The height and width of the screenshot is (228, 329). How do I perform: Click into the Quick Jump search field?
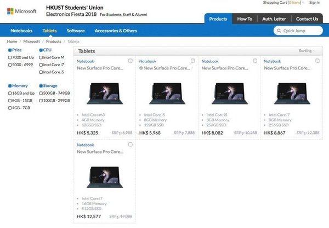[298, 31]
